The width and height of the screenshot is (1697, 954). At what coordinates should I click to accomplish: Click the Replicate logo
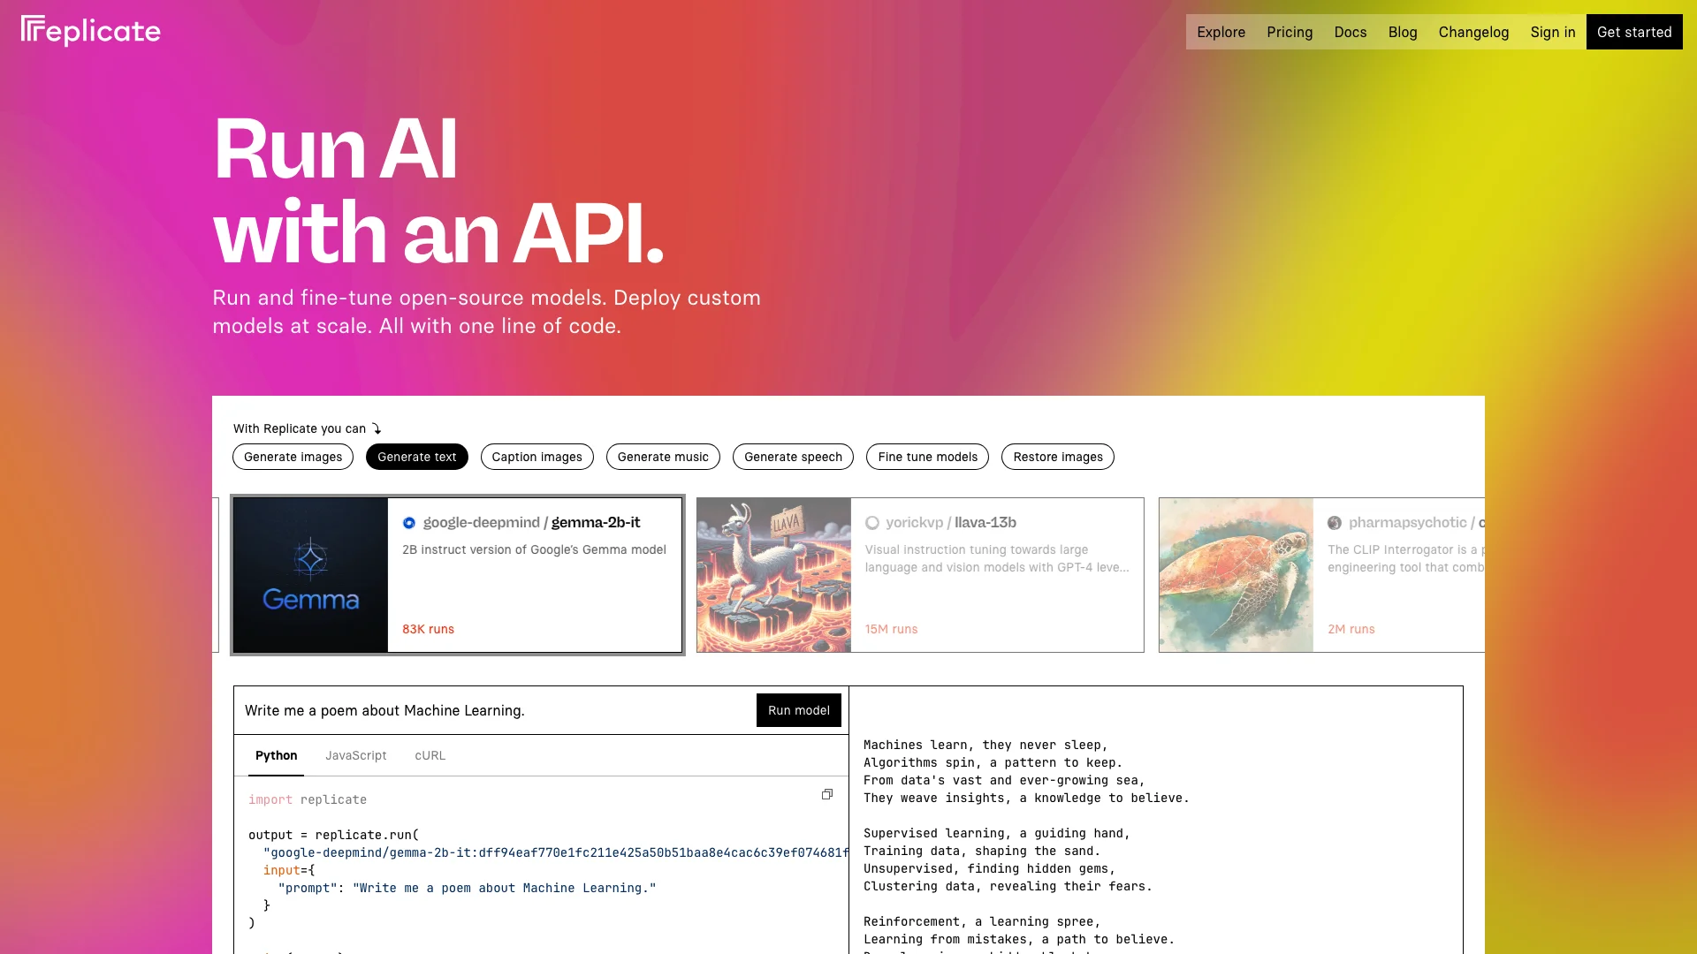91,31
